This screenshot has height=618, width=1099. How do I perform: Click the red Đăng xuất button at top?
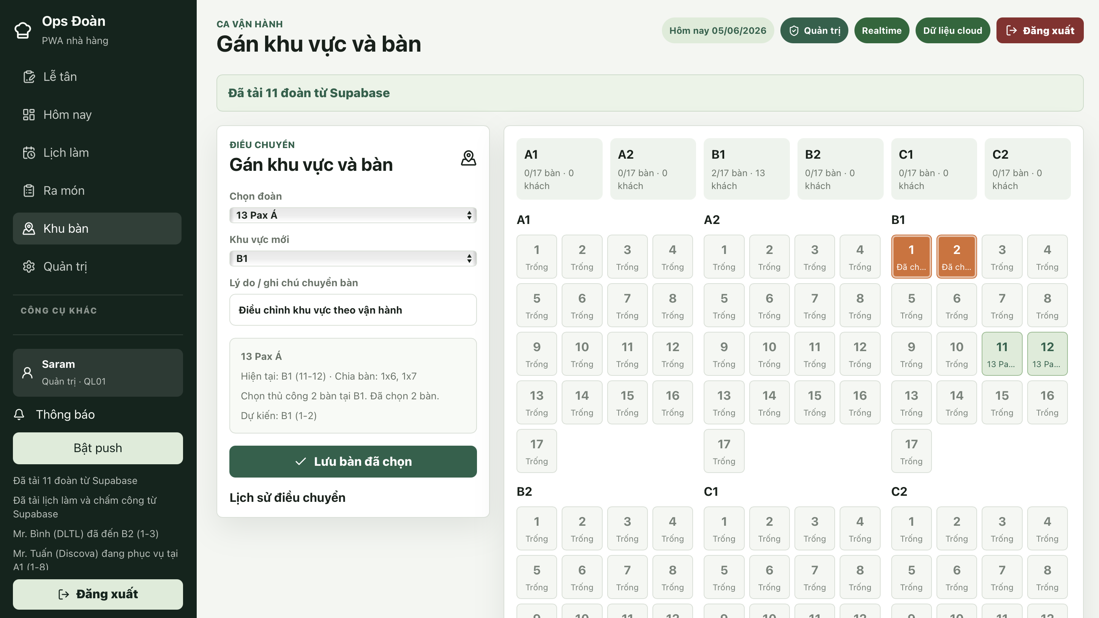1039,31
